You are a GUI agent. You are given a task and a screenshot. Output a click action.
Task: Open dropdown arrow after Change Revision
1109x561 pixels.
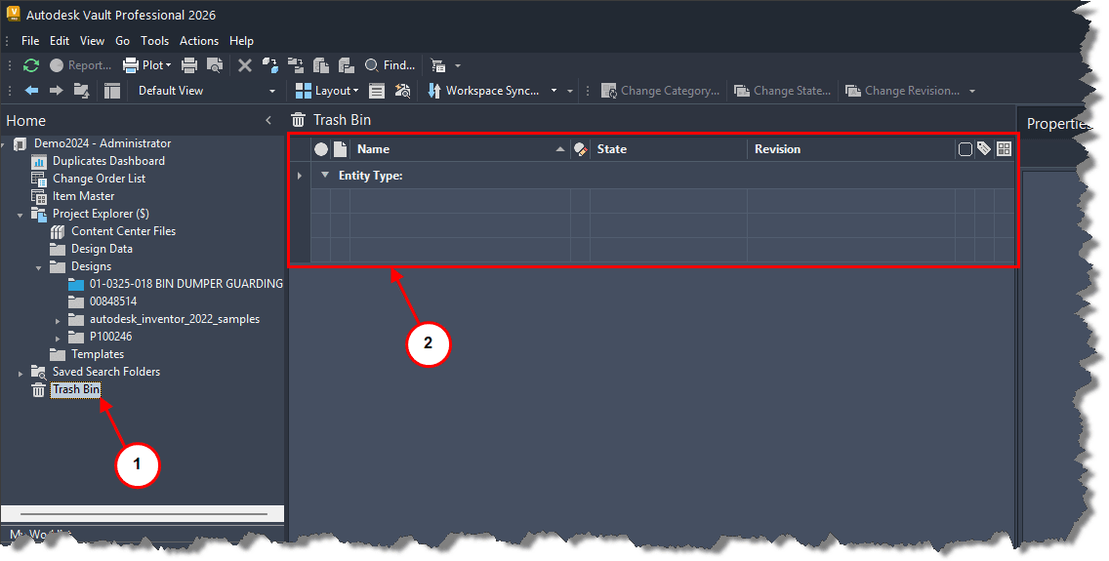tap(972, 91)
